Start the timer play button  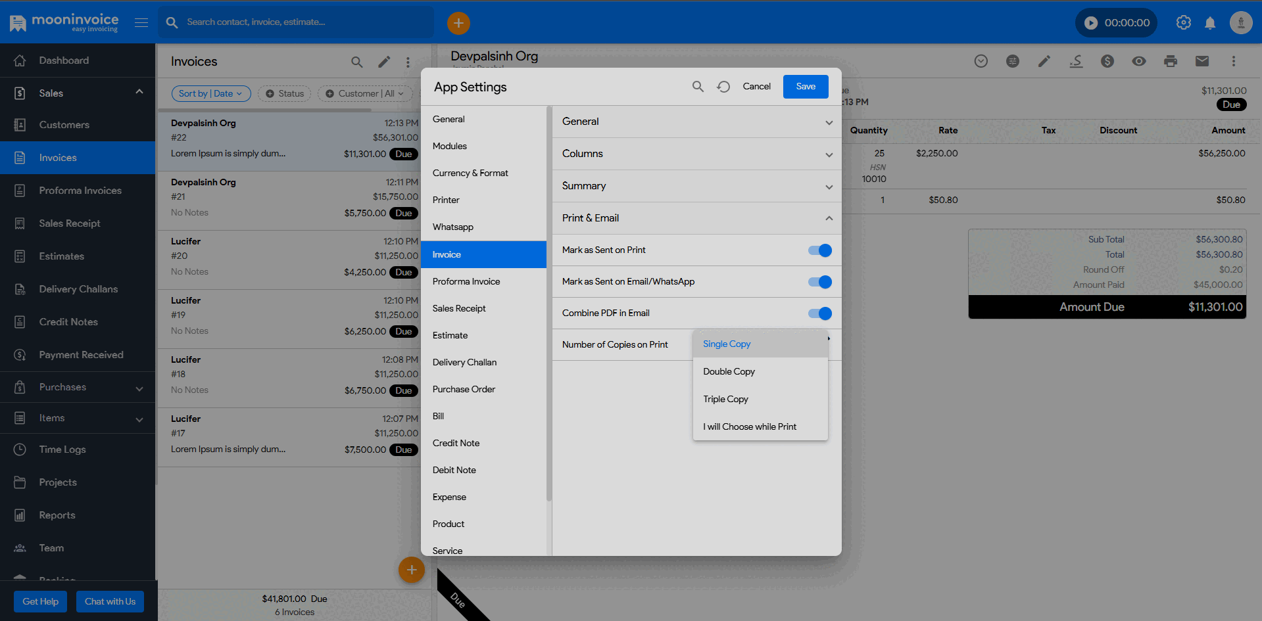tap(1091, 23)
